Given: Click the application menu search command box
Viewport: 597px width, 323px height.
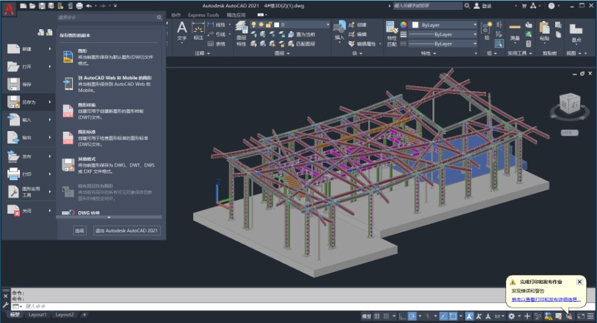Looking at the screenshot, I should click(x=110, y=17).
